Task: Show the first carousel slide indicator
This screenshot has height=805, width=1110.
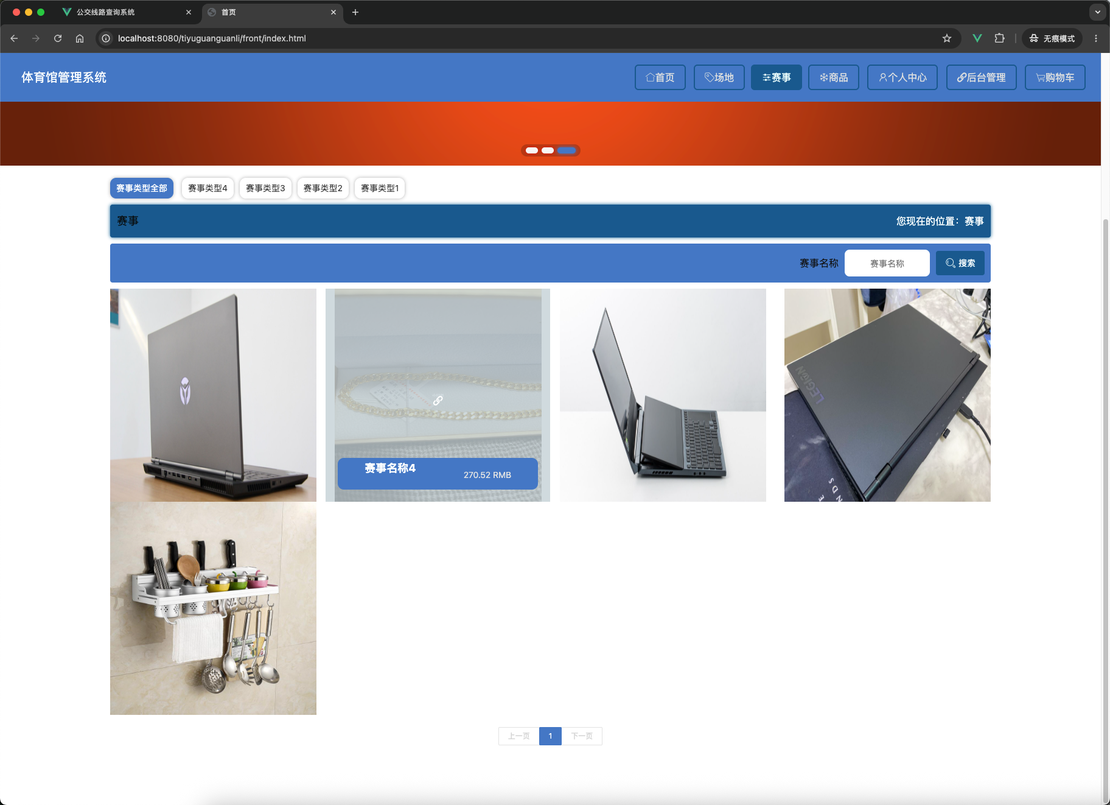Action: coord(532,150)
